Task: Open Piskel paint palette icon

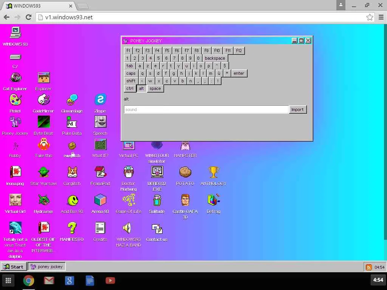Action: (x=15, y=100)
